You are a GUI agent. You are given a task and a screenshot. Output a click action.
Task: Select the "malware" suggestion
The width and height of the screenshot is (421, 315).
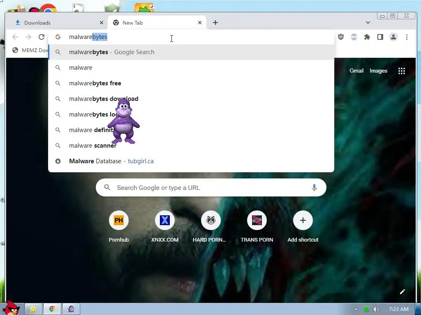pos(191,68)
